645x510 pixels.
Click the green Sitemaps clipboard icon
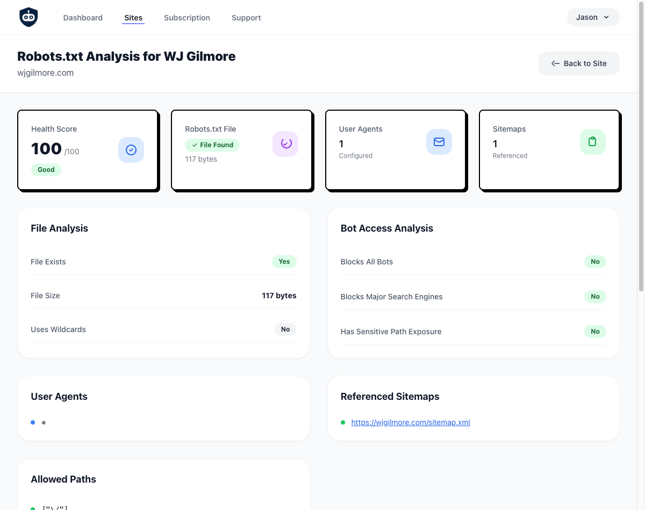(x=592, y=142)
